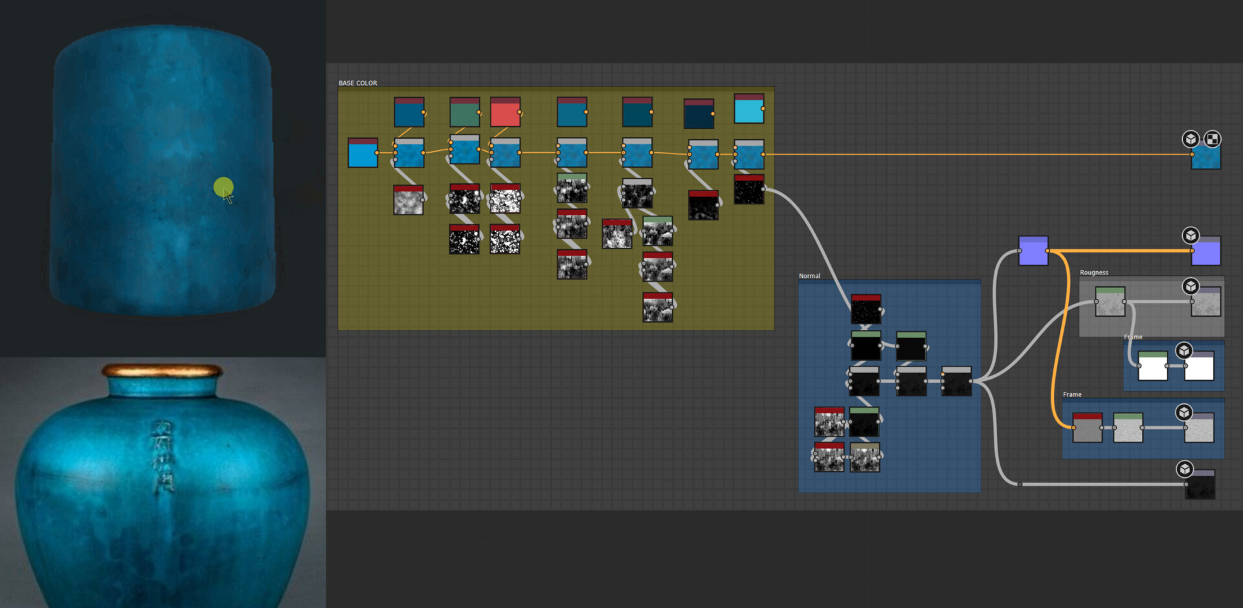Click the Rougness frame title label

[x=1093, y=273]
